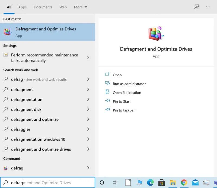Expand arrow for defrag web results

[88, 79]
